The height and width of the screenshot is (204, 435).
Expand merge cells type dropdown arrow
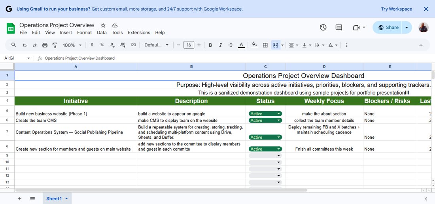[282, 45]
